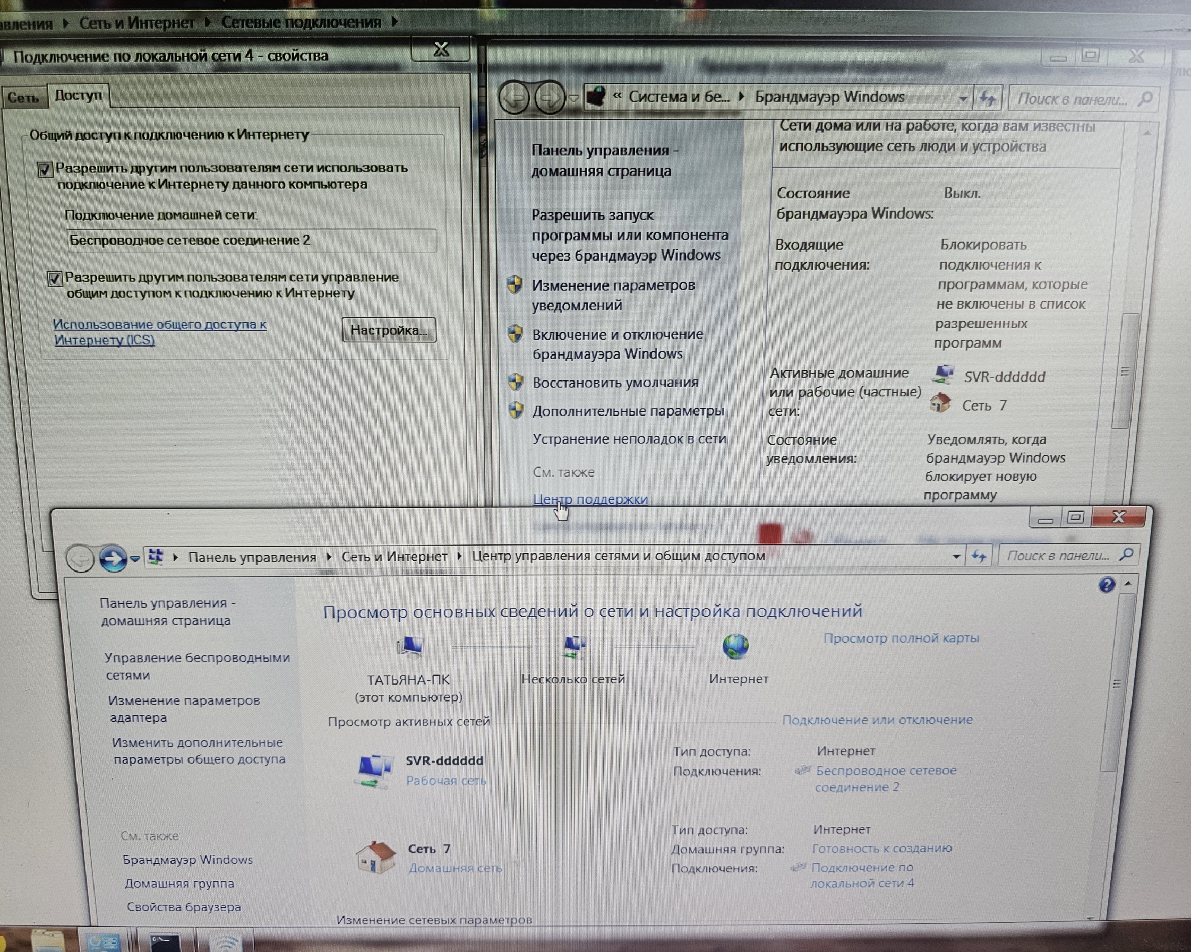
Task: Expand arrow after Панель управления breadcrumb
Action: (329, 557)
